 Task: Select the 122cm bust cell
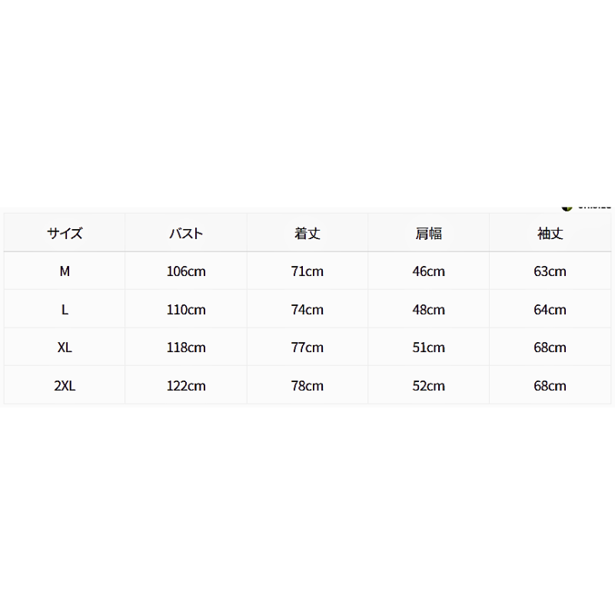(x=186, y=386)
